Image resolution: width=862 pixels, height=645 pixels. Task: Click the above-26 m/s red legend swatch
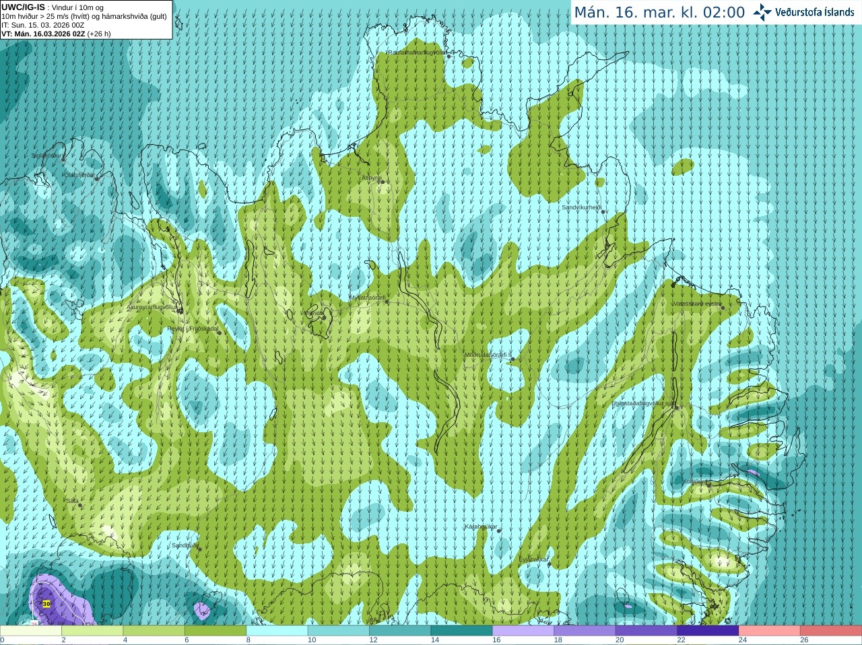pyautogui.click(x=831, y=631)
